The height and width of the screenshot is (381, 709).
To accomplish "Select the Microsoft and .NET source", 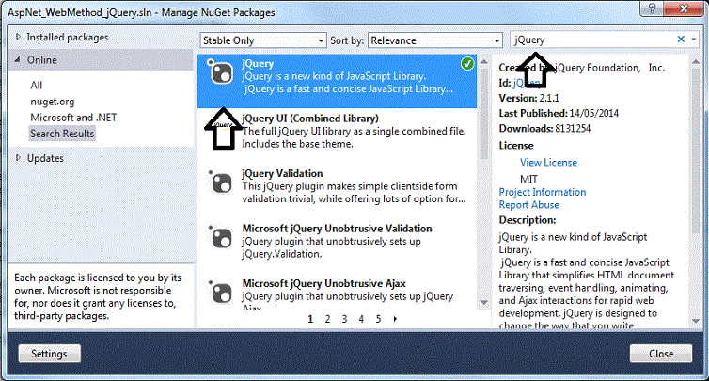I will [x=73, y=118].
